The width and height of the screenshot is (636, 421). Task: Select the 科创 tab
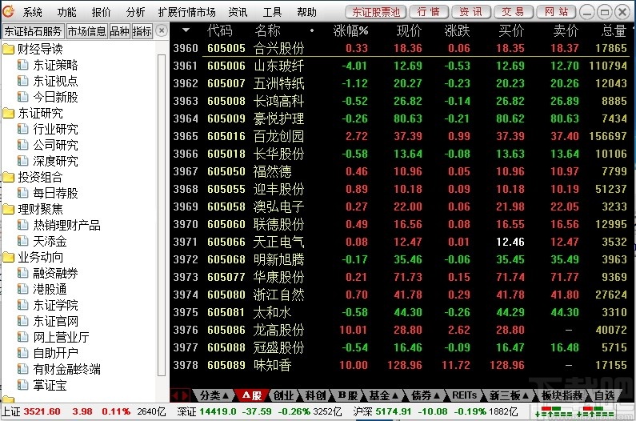315,395
